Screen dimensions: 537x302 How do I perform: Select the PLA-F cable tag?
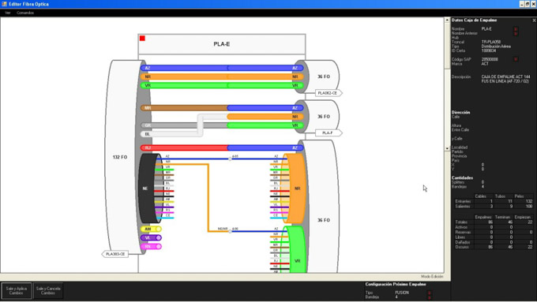click(329, 132)
